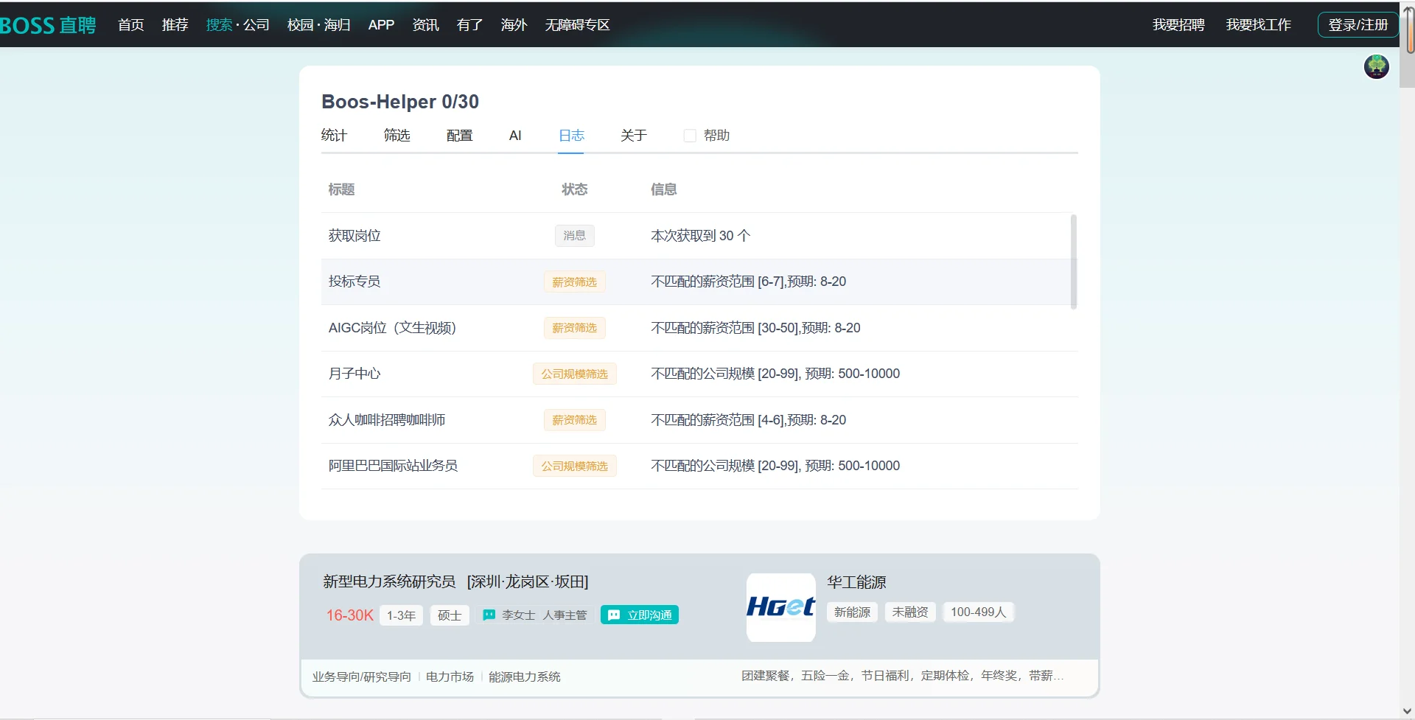
Task: Click the 16-30K salary text
Action: coord(350,615)
